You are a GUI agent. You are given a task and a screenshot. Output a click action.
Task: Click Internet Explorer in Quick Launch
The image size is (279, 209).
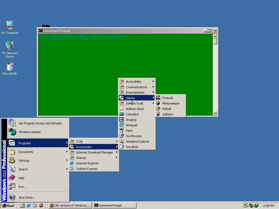click(28, 205)
